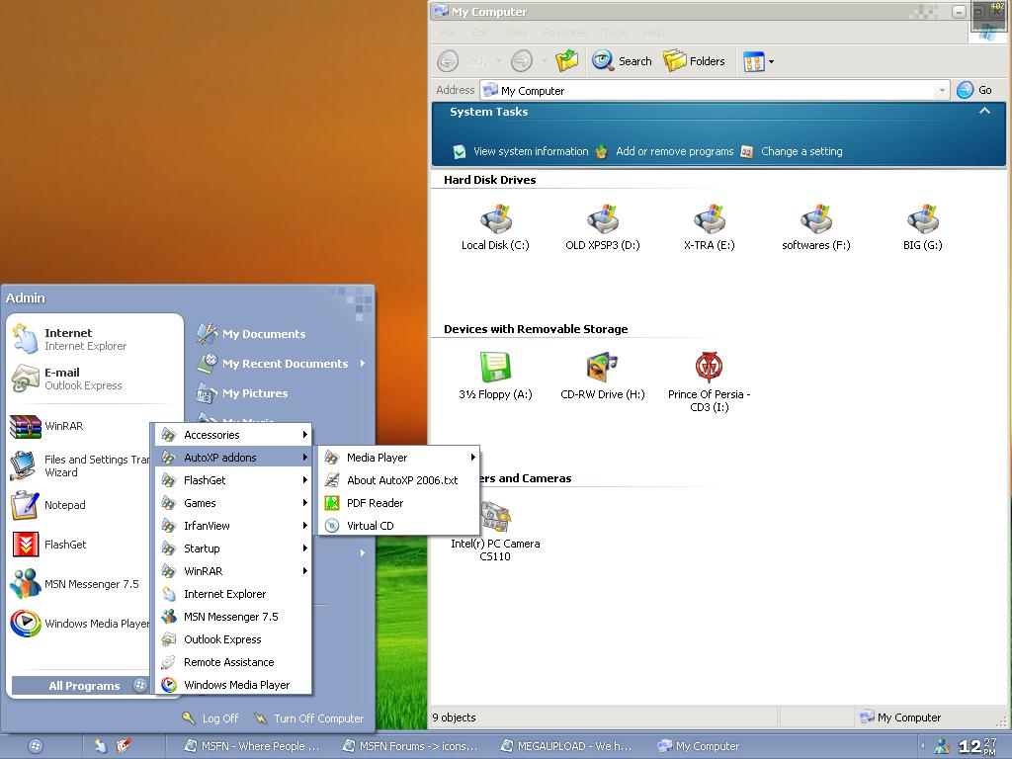Viewport: 1012px width, 759px height.
Task: Select the Intel(r) PC Camera CS110 icon
Action: tap(496, 518)
